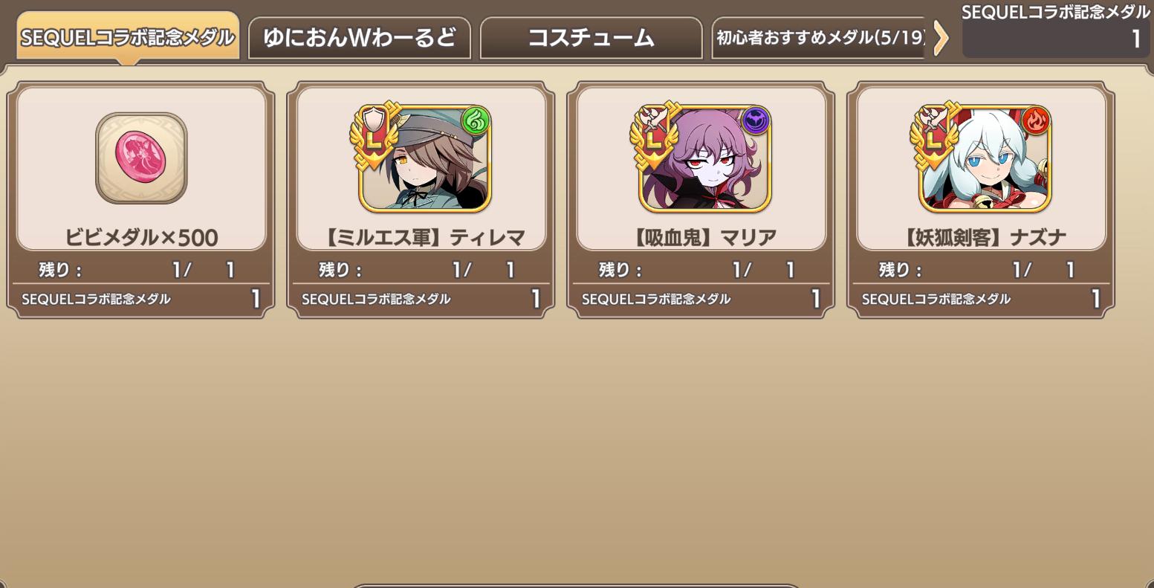Viewport: 1154px width, 588px height.
Task: Click the green wind element icon on ティレマ
Action: 475,120
